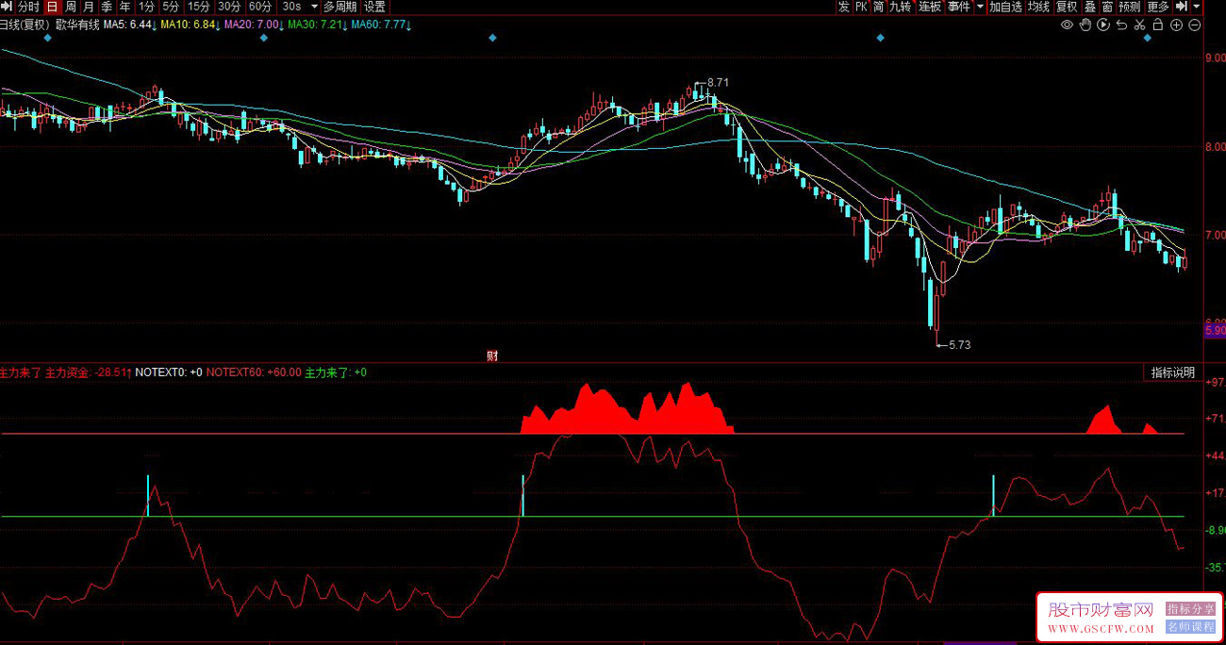Click the 财 financial marker
Screen dimensions: 1226x645
coord(492,356)
